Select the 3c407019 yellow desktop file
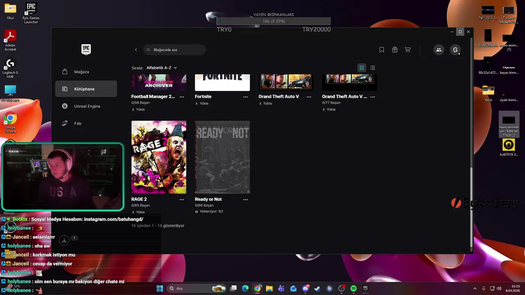The image size is (525, 295). (509, 148)
